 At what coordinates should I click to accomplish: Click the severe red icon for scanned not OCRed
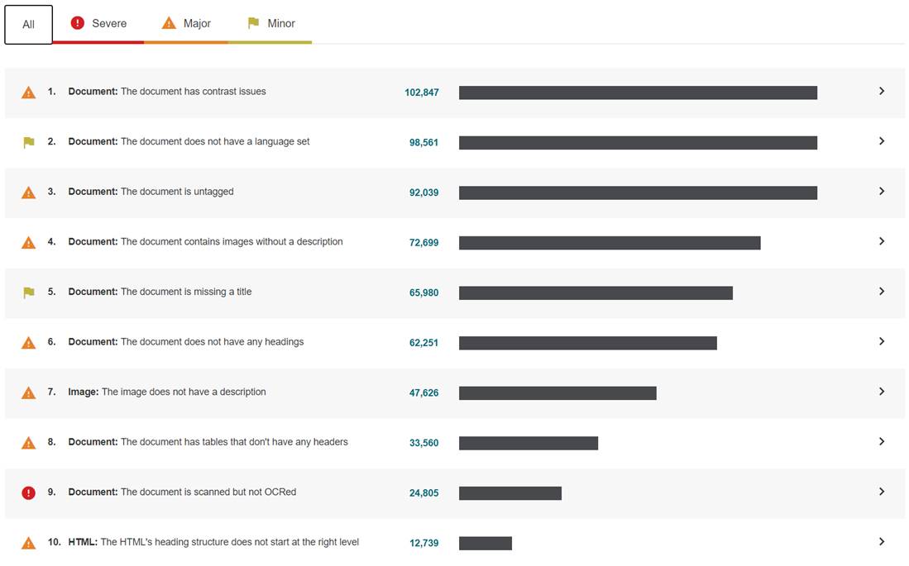tap(28, 493)
